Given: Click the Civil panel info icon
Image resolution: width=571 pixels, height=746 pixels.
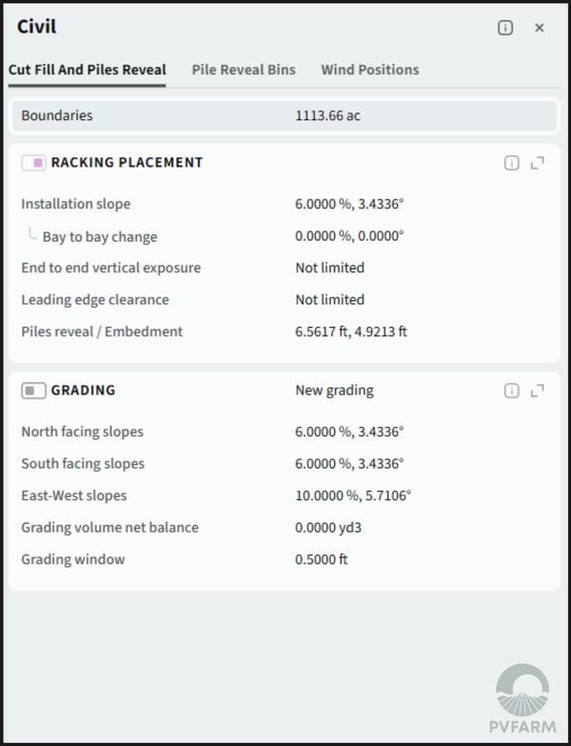Looking at the screenshot, I should 505,28.
